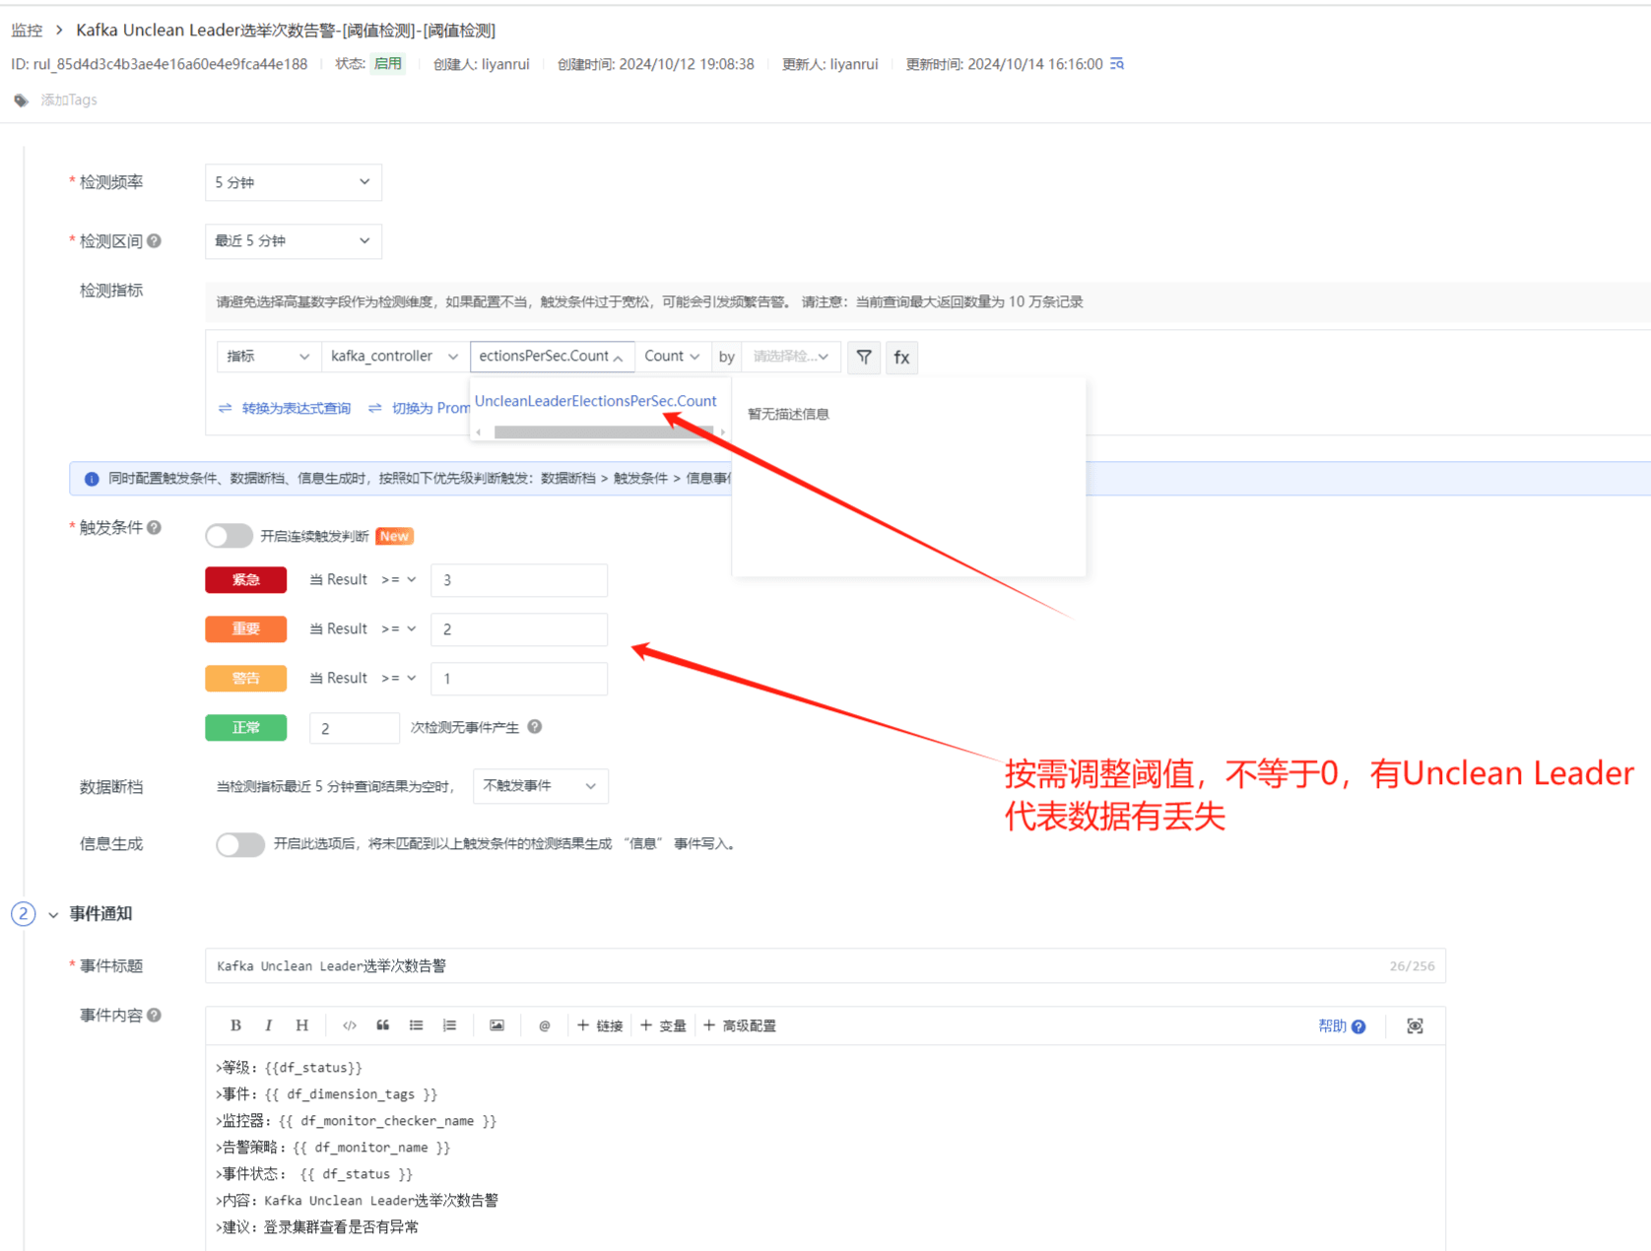The width and height of the screenshot is (1651, 1251).
Task: Click the bold formatting icon
Action: point(235,1025)
